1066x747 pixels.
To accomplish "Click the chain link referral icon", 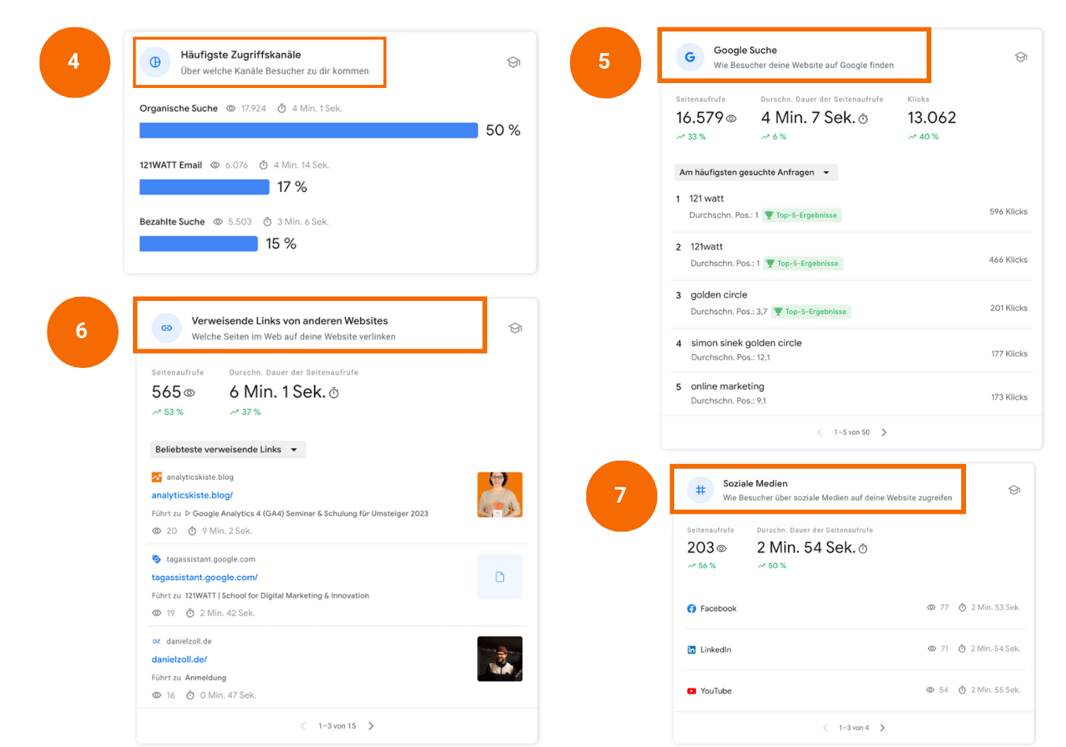I will tap(166, 328).
